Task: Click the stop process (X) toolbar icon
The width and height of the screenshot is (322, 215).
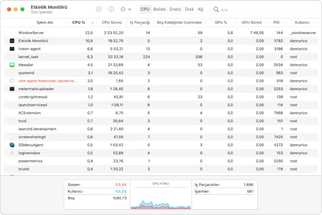Action: coord(99,9)
